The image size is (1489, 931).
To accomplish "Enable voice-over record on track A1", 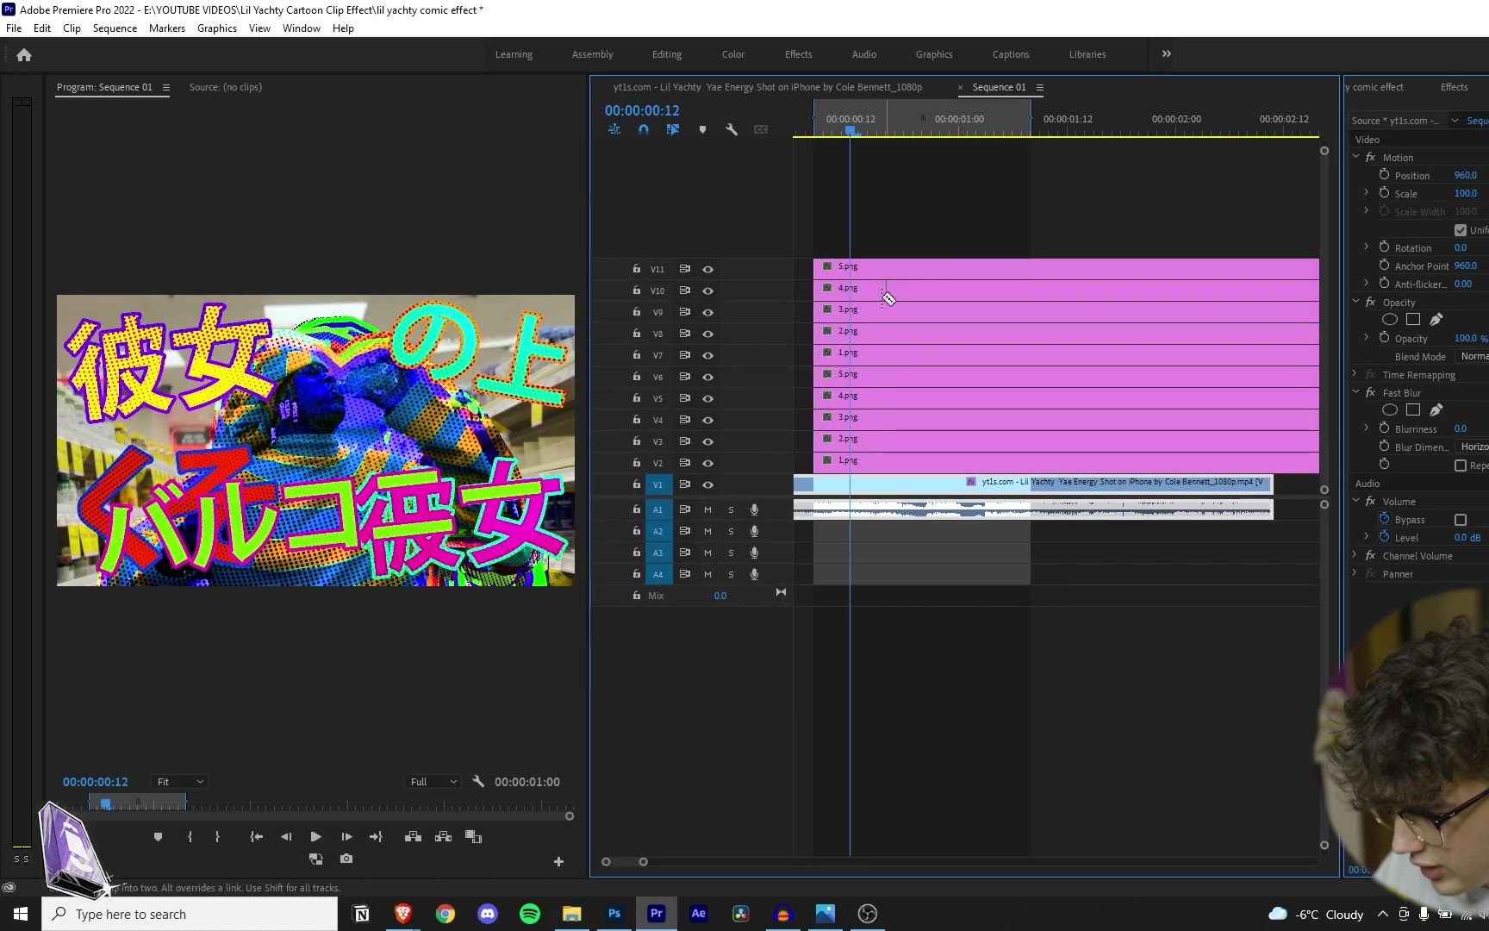I will pos(754,509).
